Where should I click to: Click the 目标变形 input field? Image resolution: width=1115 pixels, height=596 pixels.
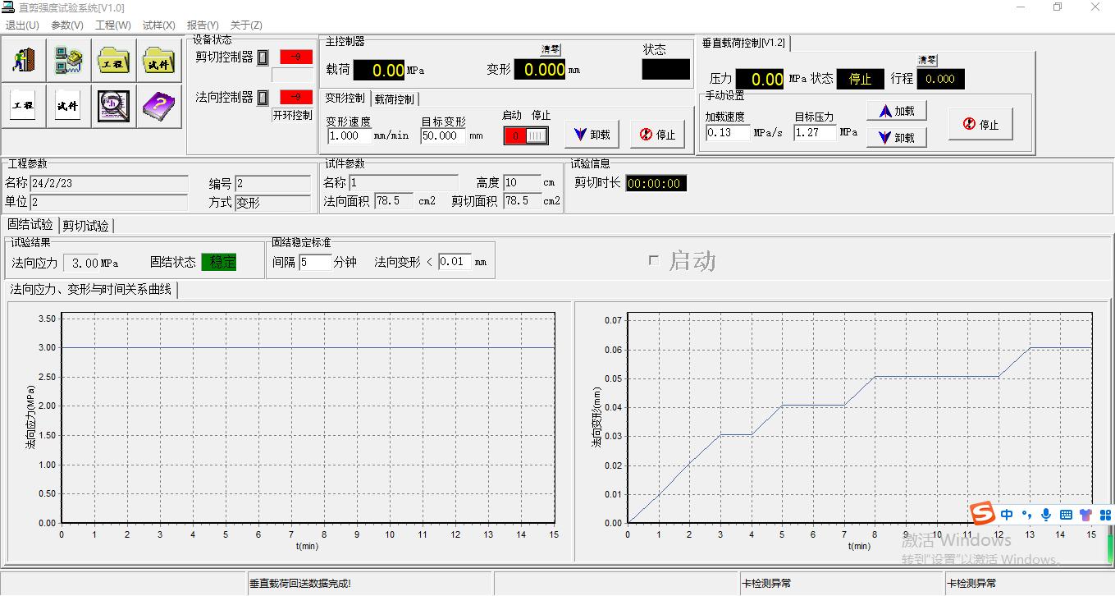pos(443,135)
